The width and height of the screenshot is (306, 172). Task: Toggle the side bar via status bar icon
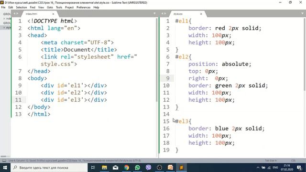coord(4,161)
